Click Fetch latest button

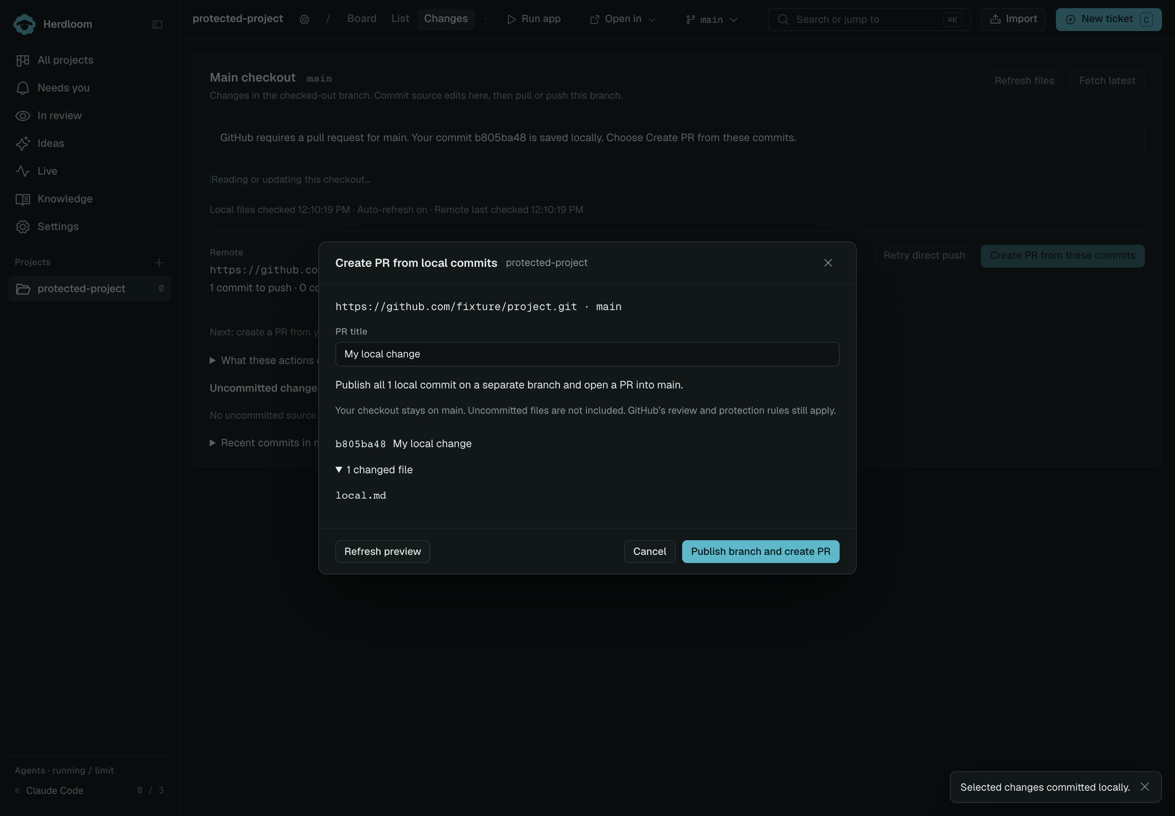point(1107,81)
